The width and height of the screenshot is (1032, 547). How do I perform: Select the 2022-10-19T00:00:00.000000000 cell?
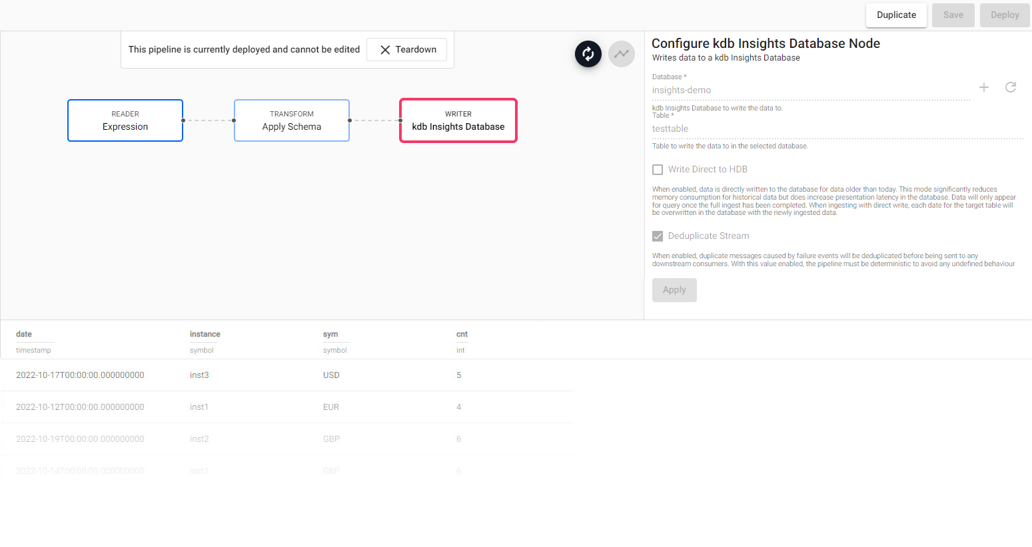pos(80,439)
